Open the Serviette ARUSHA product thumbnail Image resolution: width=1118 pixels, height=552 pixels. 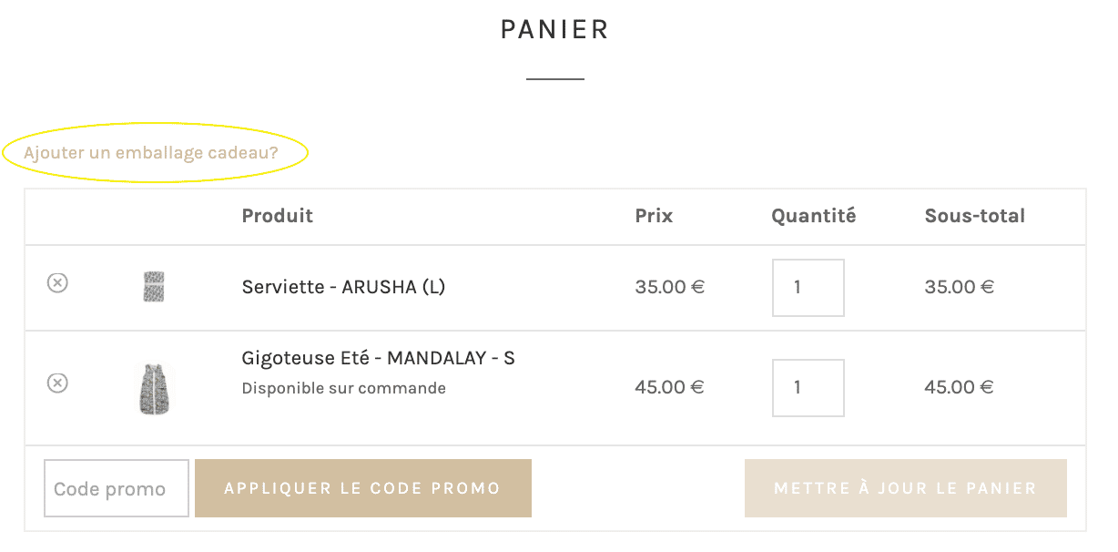click(x=153, y=287)
